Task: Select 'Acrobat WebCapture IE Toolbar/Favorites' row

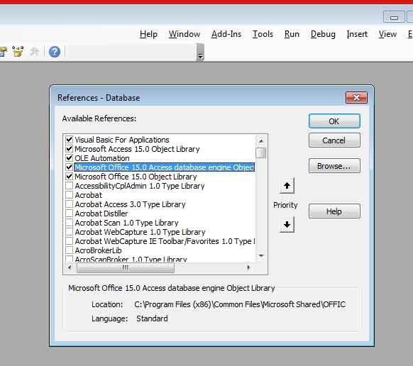Action: 165,240
